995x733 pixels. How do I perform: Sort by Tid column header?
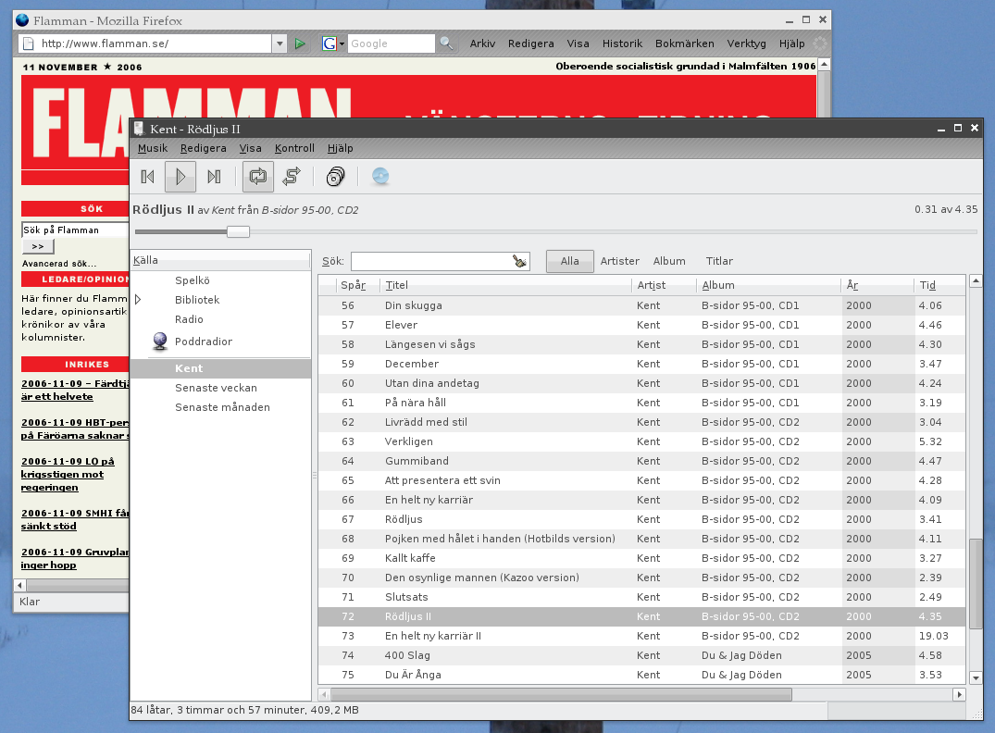[x=939, y=285]
